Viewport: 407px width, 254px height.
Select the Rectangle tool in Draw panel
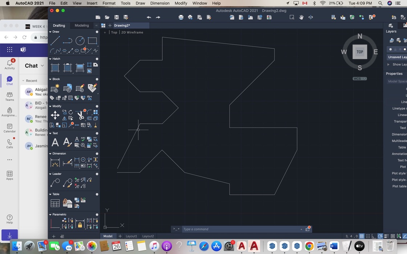point(92,41)
